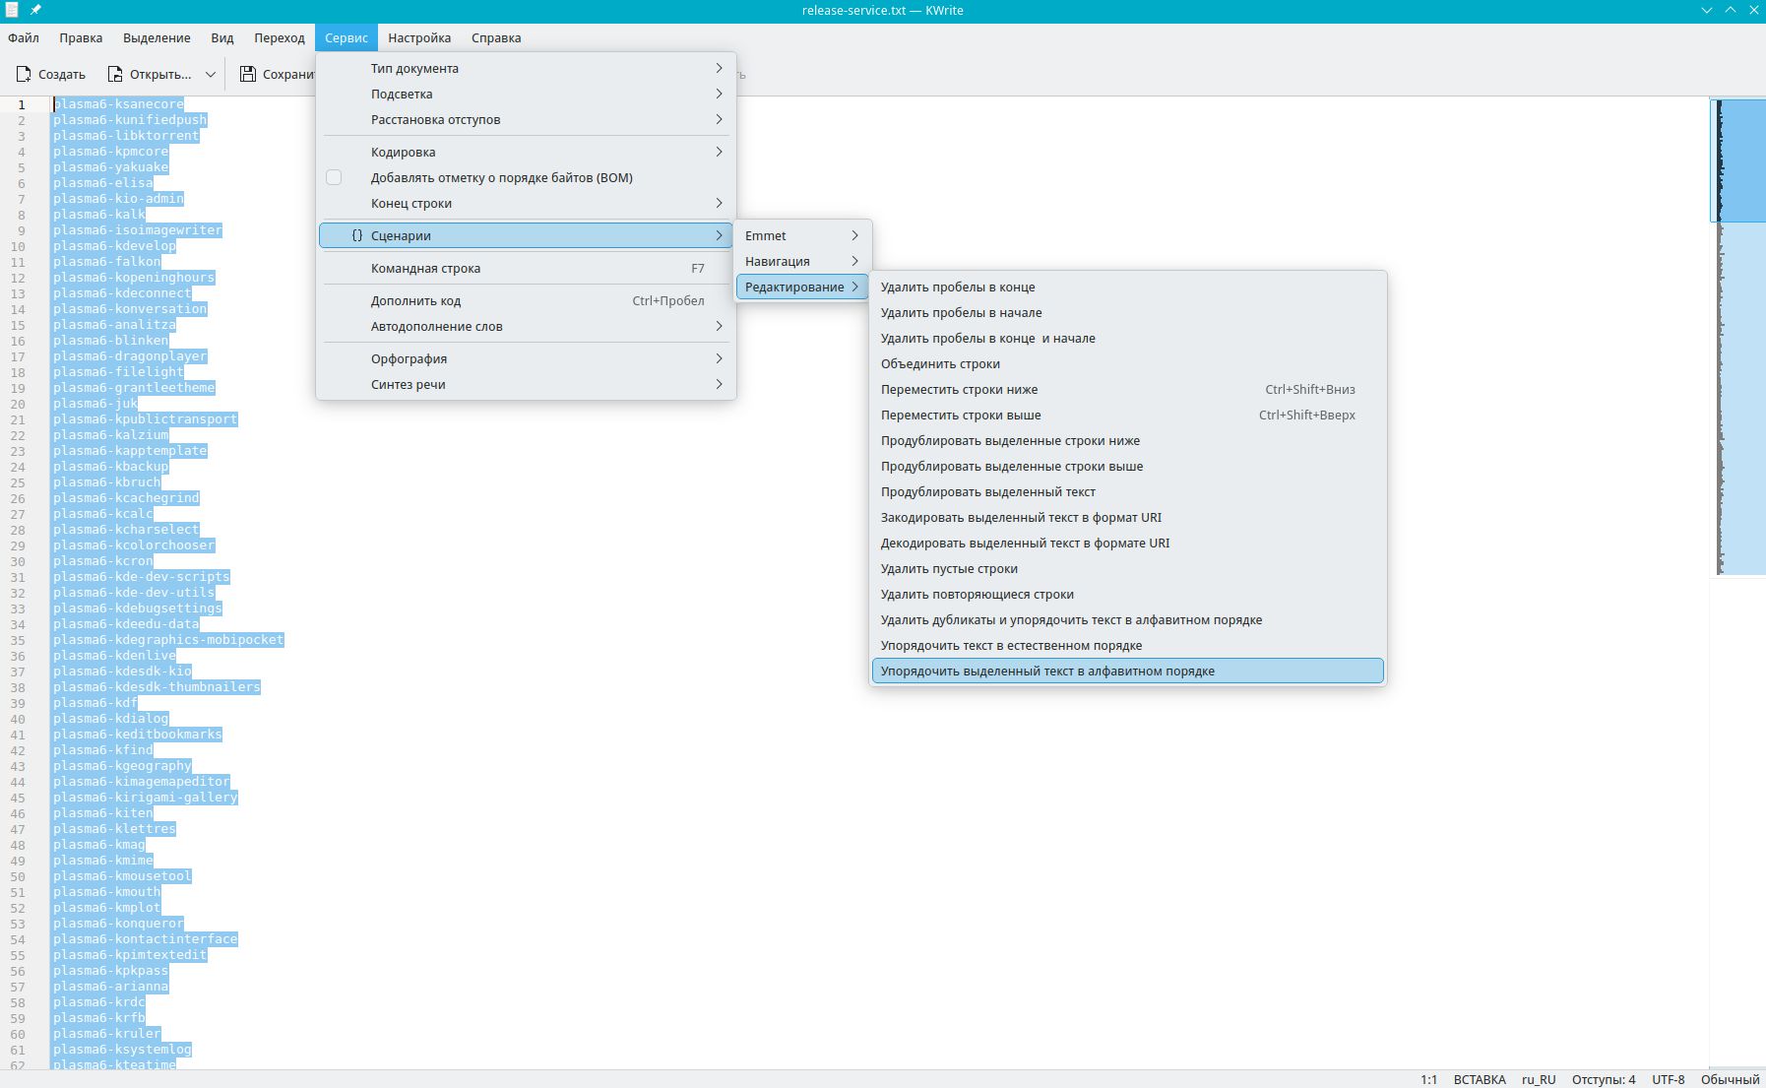
Task: Open the Переход menu
Action: 280,38
